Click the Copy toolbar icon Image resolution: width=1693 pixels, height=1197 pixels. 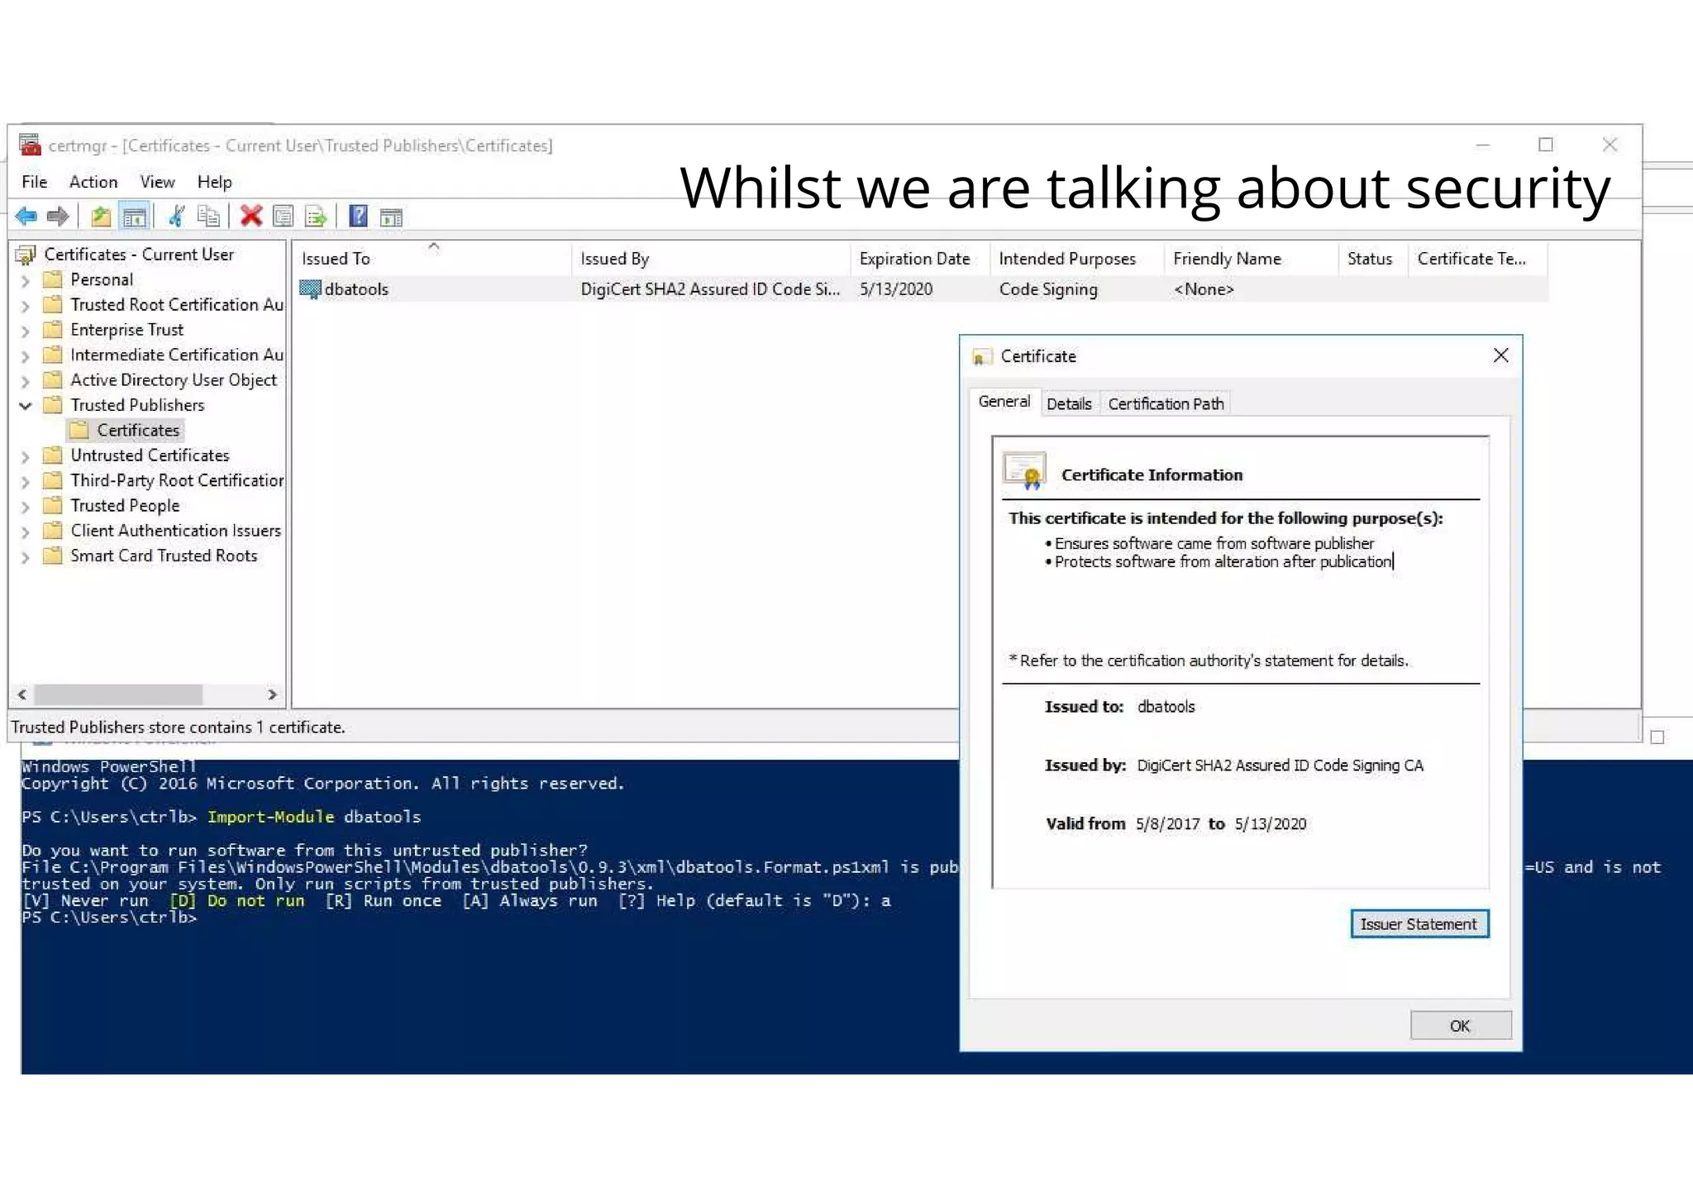209,217
